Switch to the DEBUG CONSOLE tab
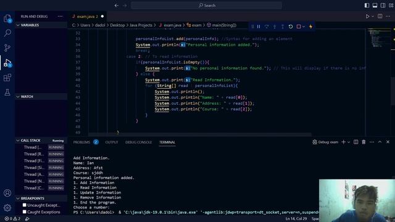 (138, 142)
